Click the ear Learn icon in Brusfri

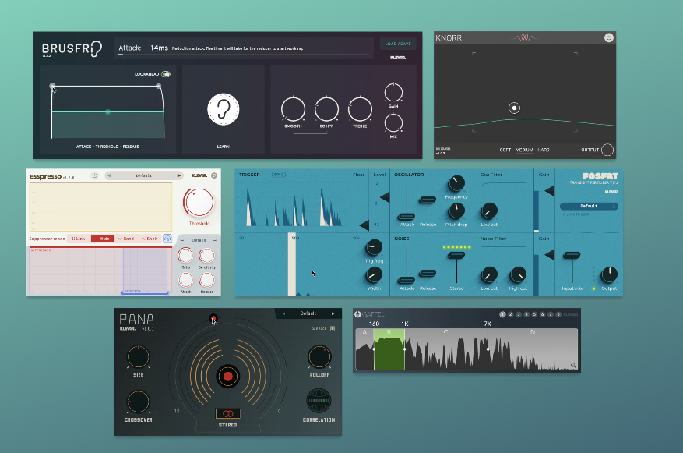pyautogui.click(x=223, y=110)
